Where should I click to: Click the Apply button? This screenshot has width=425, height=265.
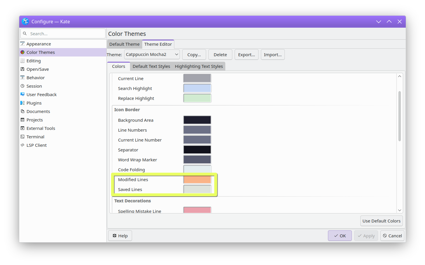coord(366,236)
